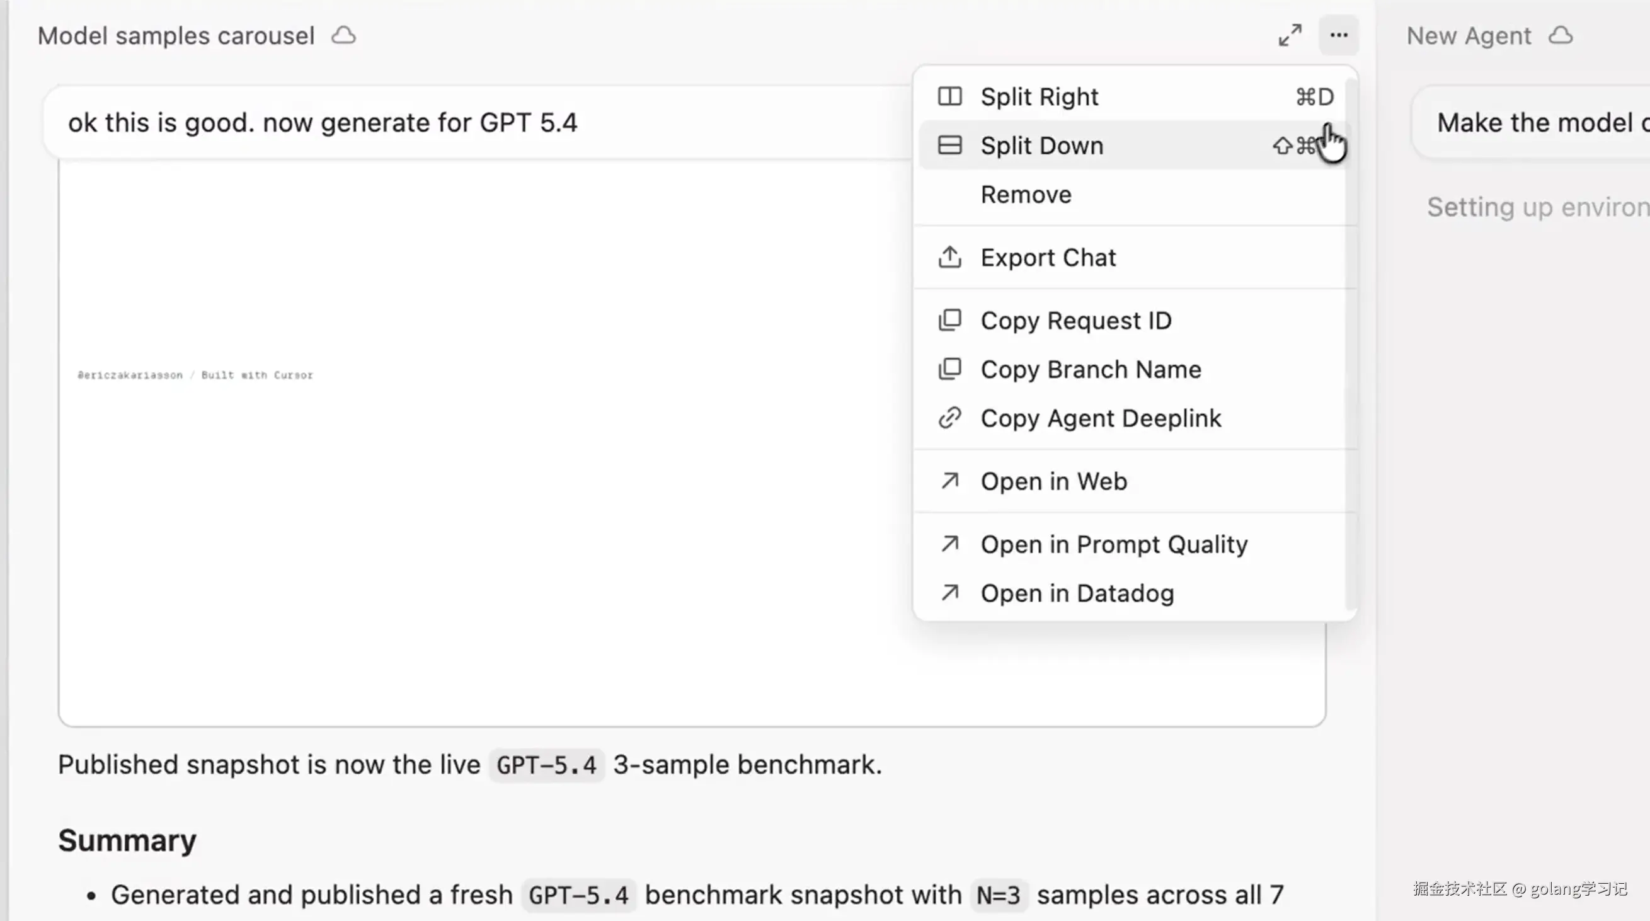This screenshot has height=921, width=1650.
Task: Click the Copy Agent Deeplink chain icon
Action: point(950,418)
